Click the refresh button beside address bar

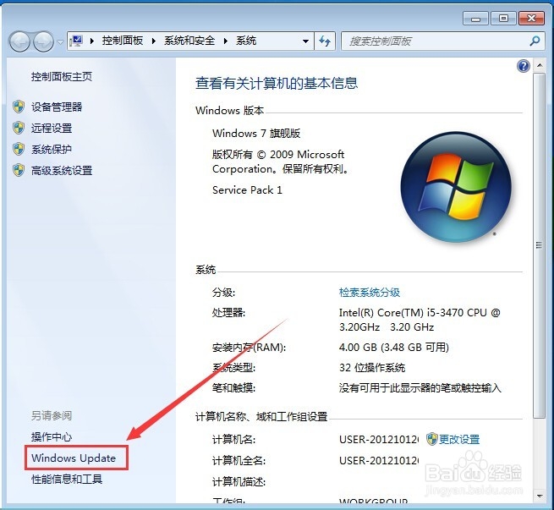[325, 41]
